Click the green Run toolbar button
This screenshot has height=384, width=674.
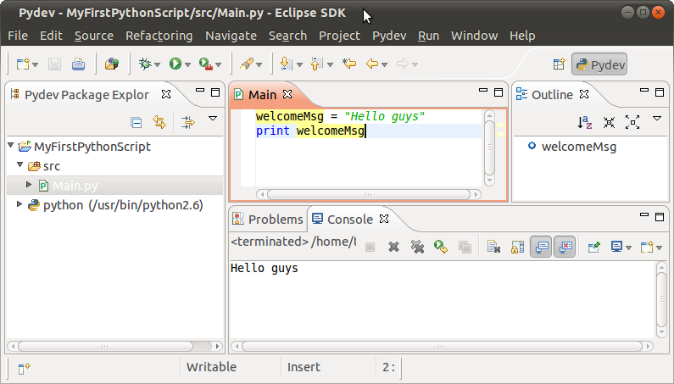point(175,64)
